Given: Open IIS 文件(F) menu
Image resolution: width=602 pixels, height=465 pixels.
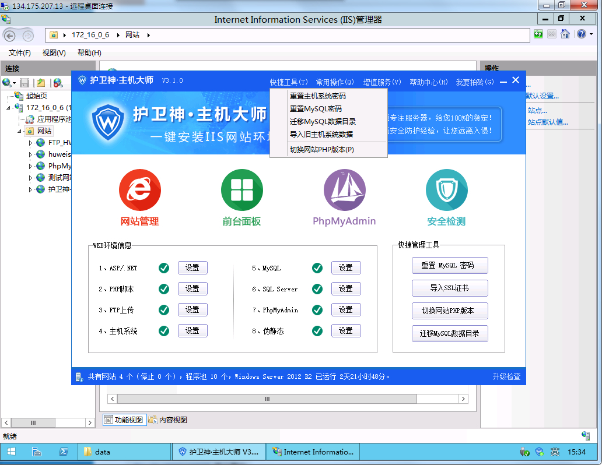Looking at the screenshot, I should click(x=20, y=53).
